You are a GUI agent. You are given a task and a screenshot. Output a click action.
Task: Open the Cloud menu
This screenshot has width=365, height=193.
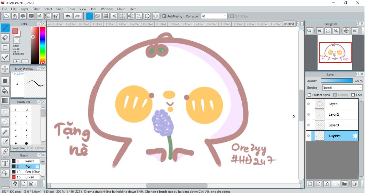(121, 9)
